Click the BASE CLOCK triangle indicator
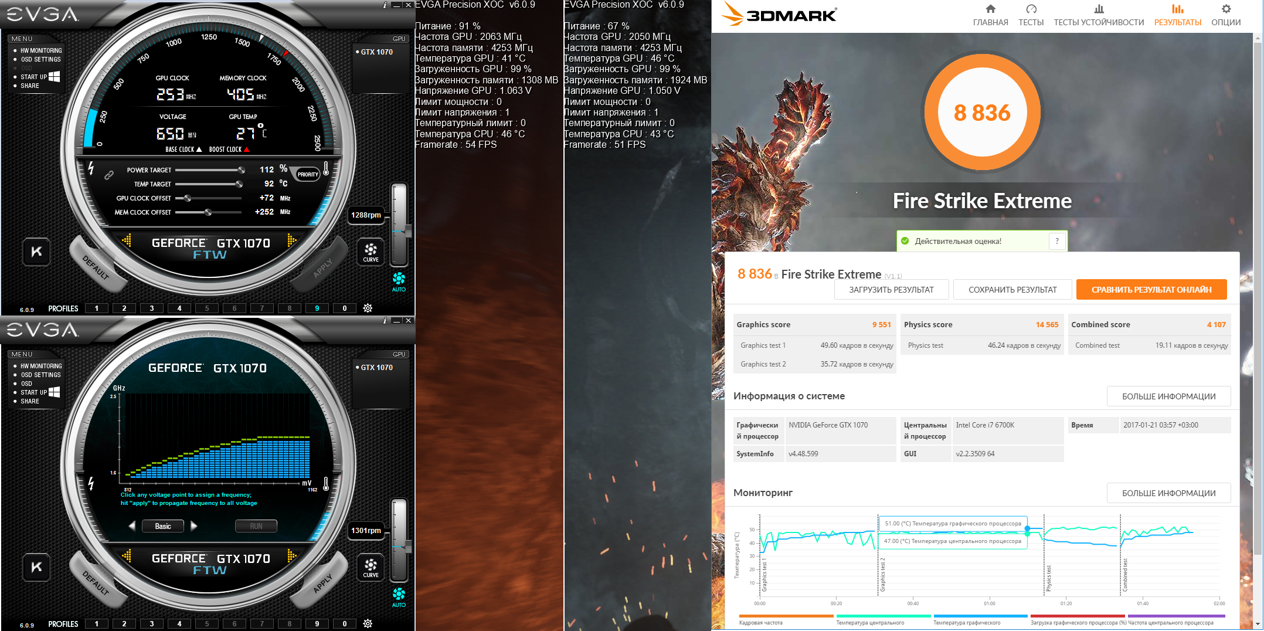This screenshot has width=1264, height=631. tap(199, 150)
